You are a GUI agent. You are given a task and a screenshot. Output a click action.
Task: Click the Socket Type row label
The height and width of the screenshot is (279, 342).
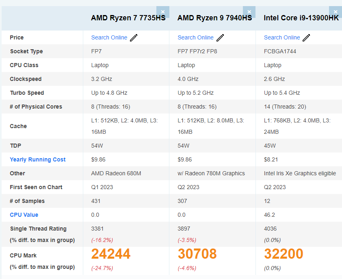click(26, 51)
